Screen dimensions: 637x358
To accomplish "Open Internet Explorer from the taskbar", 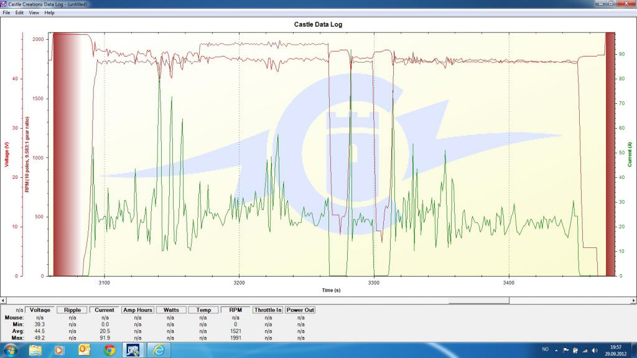I will tap(160, 349).
